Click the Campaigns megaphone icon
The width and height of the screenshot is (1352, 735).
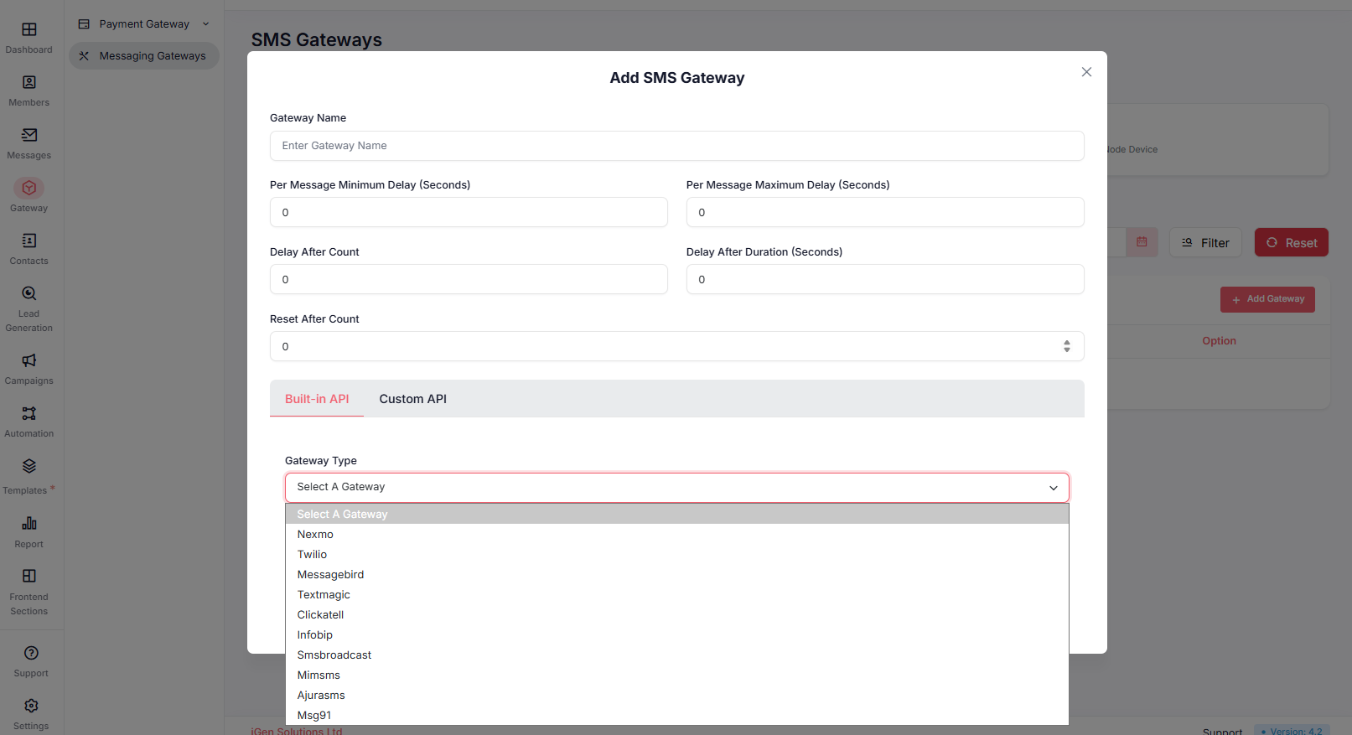(x=29, y=361)
